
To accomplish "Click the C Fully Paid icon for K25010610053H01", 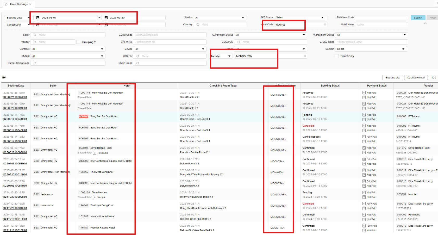I will point(364,159).
